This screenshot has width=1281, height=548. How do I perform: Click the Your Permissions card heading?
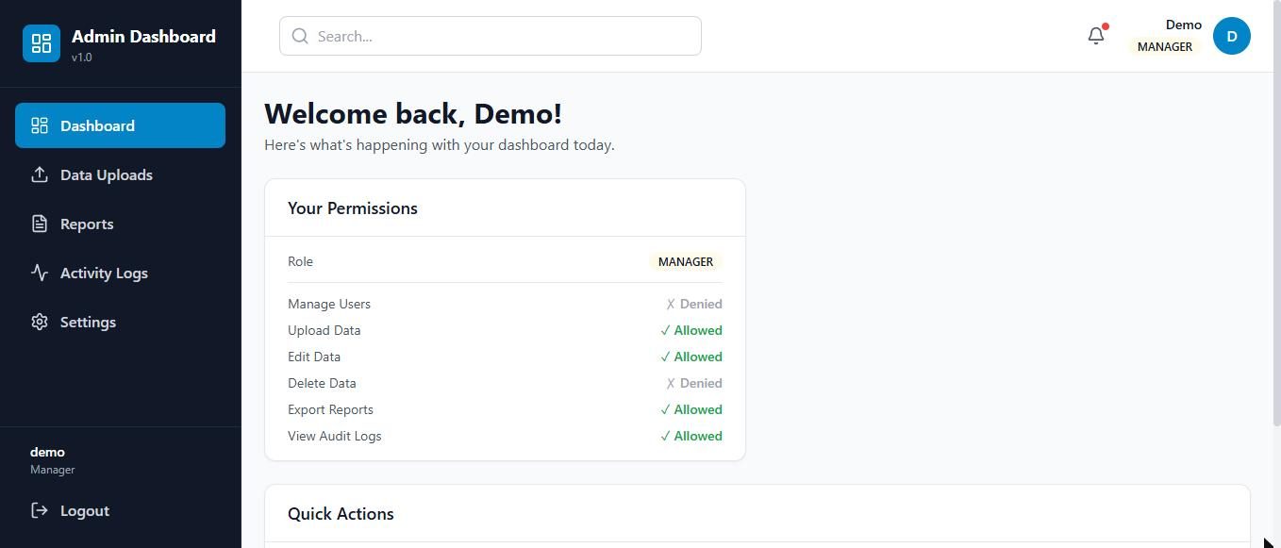click(353, 208)
